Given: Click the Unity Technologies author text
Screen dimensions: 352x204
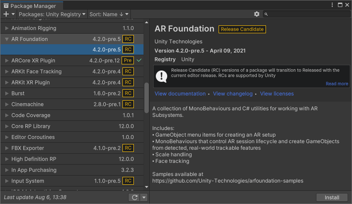Looking at the screenshot, I should pos(179,42).
